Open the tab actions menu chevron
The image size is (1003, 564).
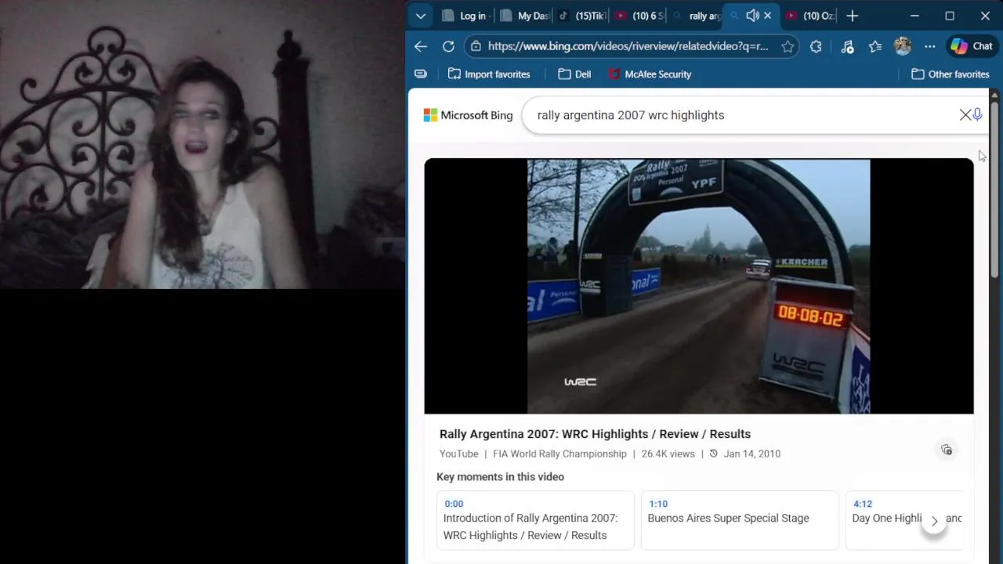tap(421, 16)
